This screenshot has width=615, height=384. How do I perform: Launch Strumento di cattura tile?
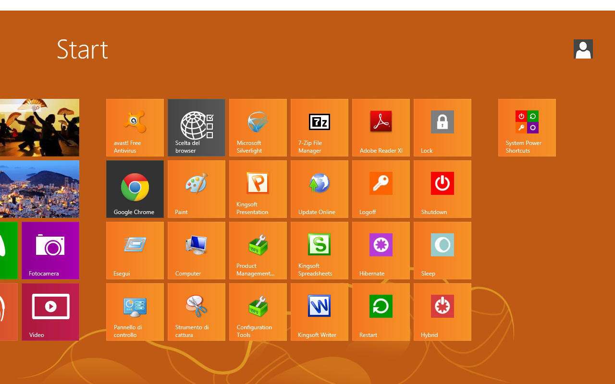[197, 312]
